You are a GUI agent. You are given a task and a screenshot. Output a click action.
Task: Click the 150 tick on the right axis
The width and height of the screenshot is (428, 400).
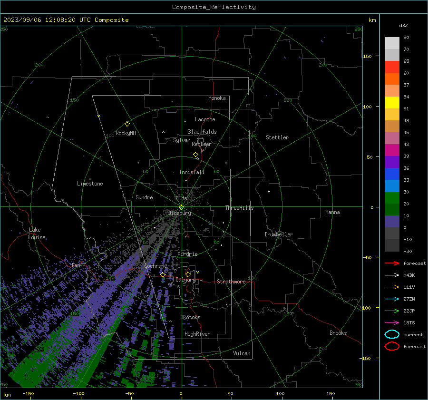click(367, 56)
